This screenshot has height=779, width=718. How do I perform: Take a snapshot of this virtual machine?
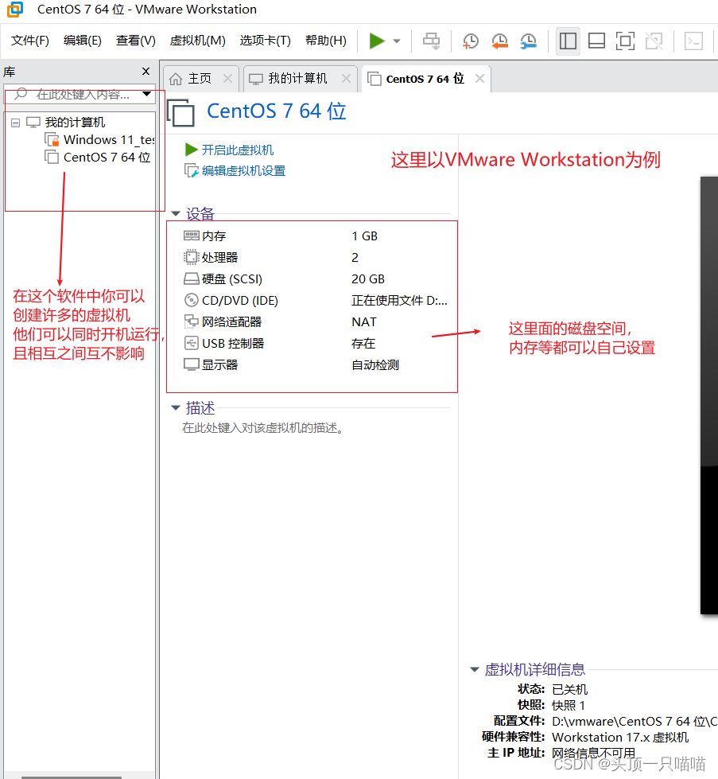[x=470, y=41]
